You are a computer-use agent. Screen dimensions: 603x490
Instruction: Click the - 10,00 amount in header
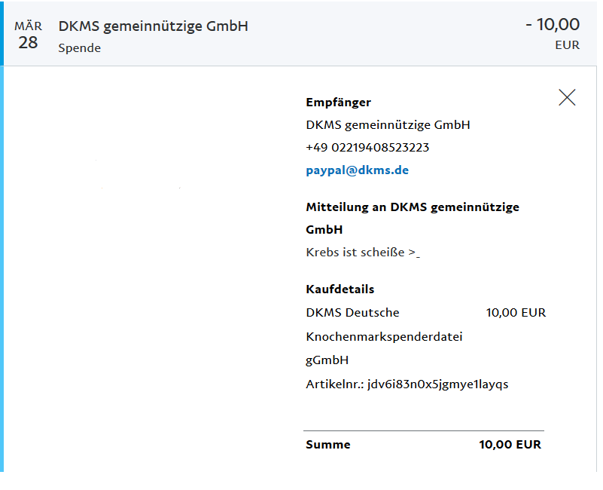click(x=553, y=24)
